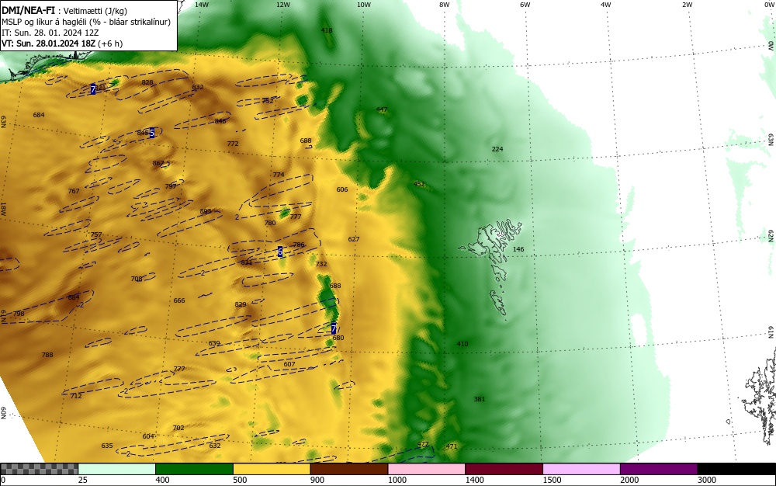
Task: Choose the yellow 500–900 legend swatch
Action: point(272,469)
